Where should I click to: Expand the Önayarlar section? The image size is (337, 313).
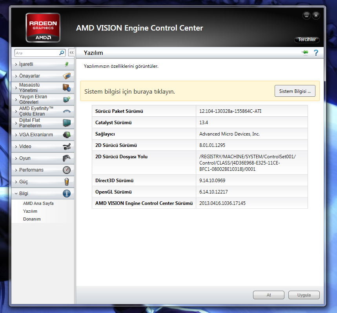16,76
